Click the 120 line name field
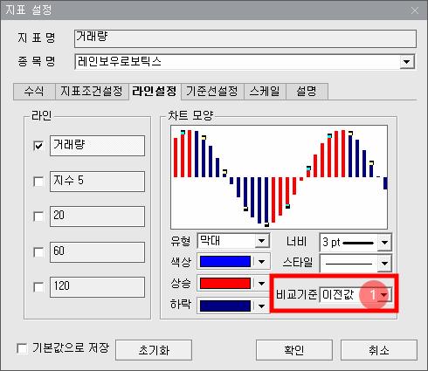 pos(97,287)
